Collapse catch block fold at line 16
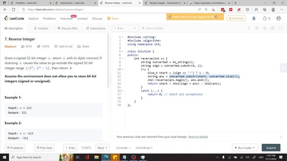The height and width of the screenshot is (161, 287). tap(122, 91)
